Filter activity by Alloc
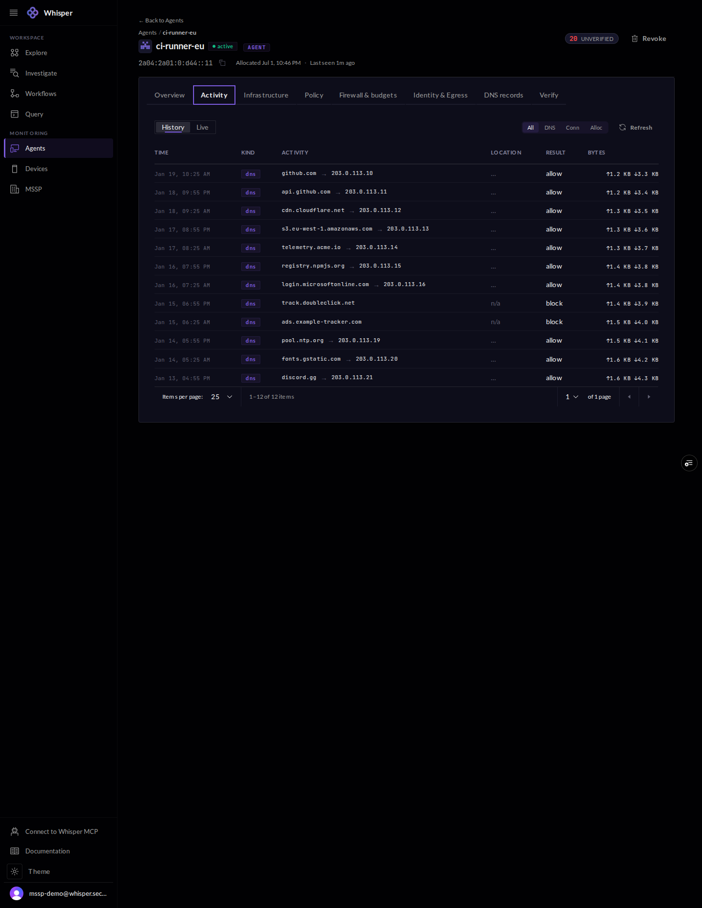Screen dimensions: 702x908 pos(596,128)
